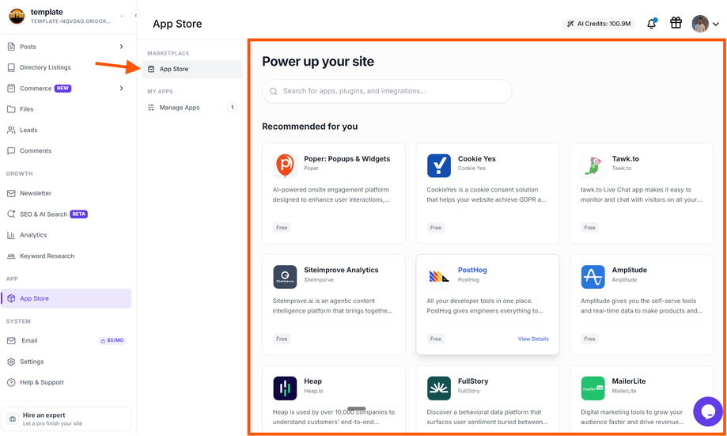Open the Leads page
Screen dimensions: 727x436
28,130
